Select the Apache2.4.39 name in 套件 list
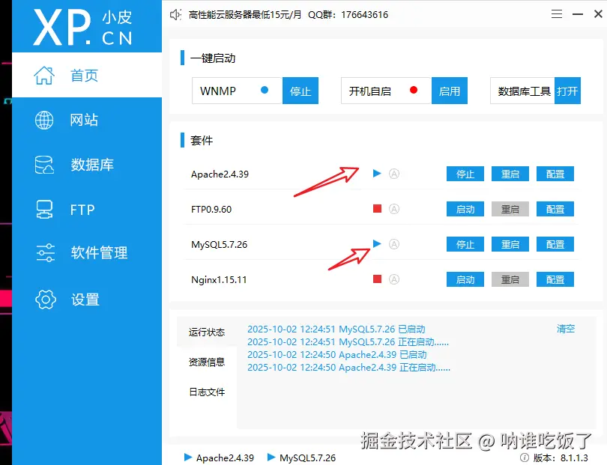This screenshot has height=465, width=607. [220, 174]
